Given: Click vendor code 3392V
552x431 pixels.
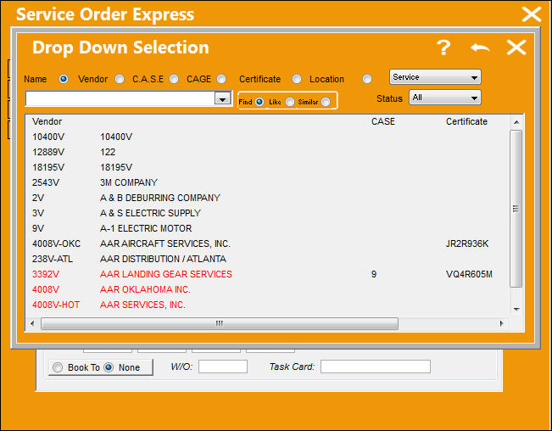Looking at the screenshot, I should click(46, 274).
